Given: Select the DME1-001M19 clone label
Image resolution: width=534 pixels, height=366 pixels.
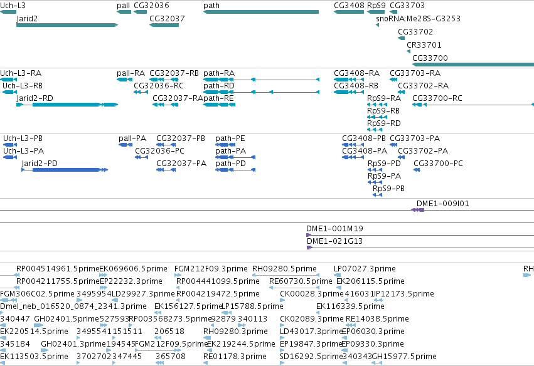Looking at the screenshot, I should (335, 229).
